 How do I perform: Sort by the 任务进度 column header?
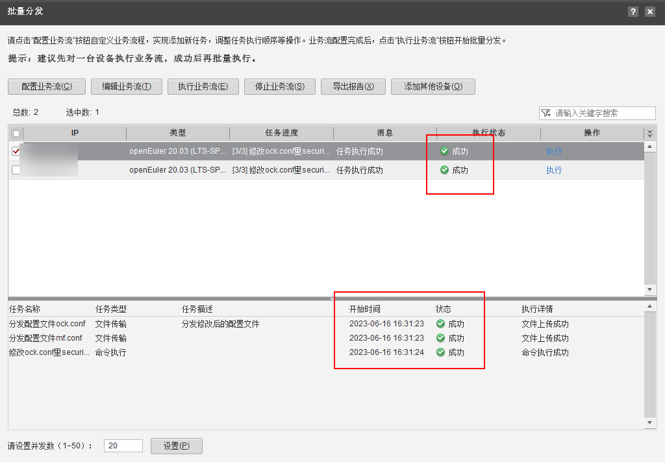pos(282,133)
